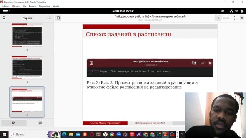This screenshot has height=138, width=246.
Task: Edit the current page number field
Action: point(218,18)
